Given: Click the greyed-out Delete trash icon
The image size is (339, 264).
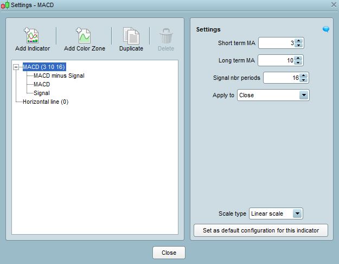Looking at the screenshot, I should coord(166,36).
